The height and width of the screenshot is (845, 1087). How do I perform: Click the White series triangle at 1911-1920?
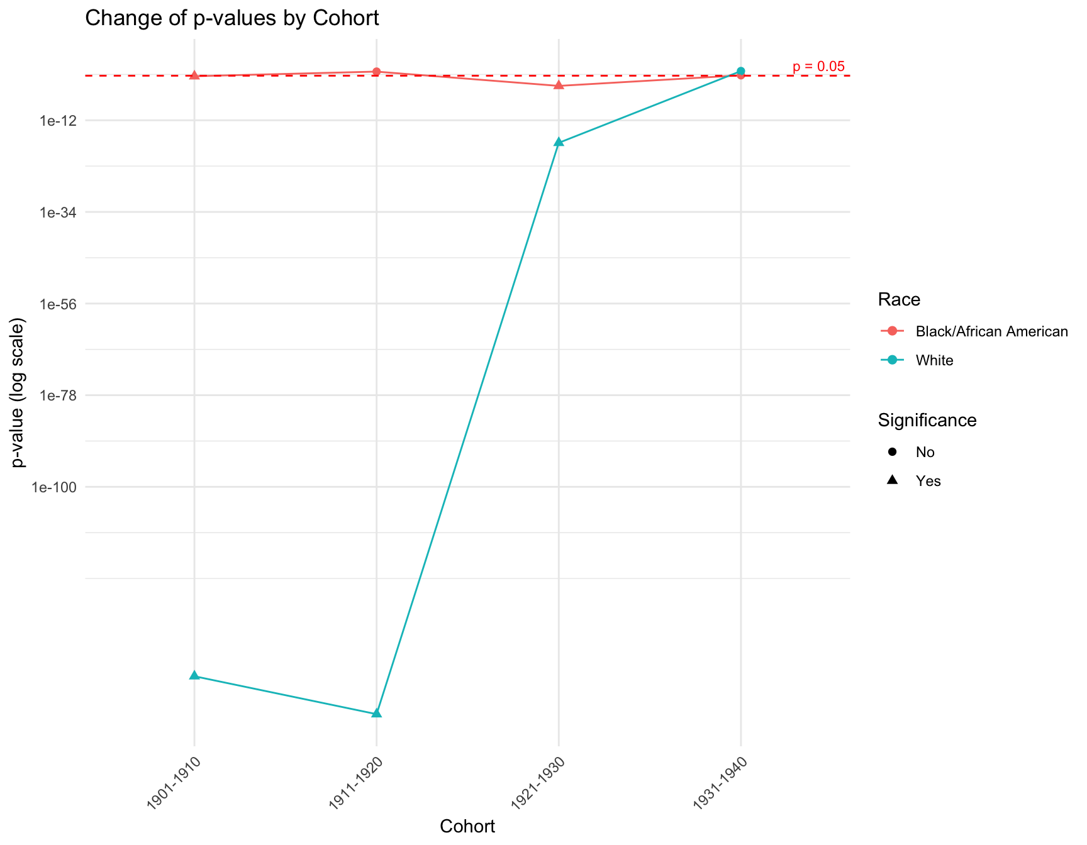coord(376,713)
